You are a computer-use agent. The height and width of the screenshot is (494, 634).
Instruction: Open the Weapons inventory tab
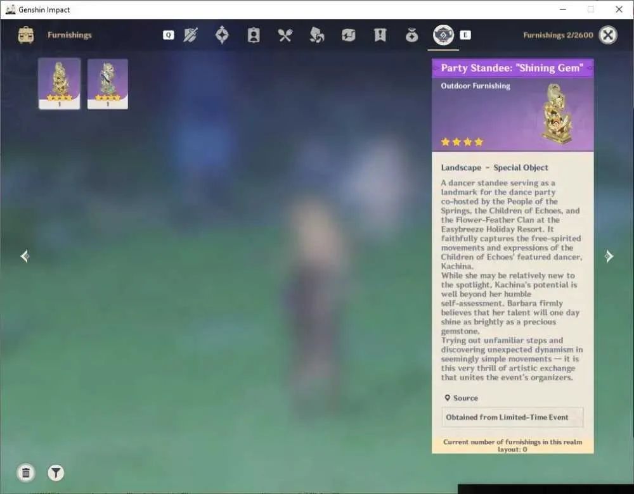click(190, 35)
